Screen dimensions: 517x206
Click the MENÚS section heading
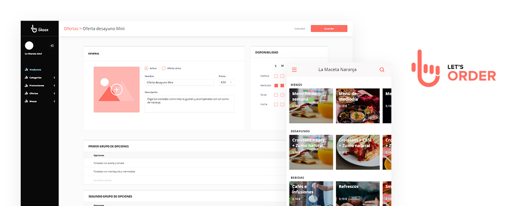click(296, 85)
